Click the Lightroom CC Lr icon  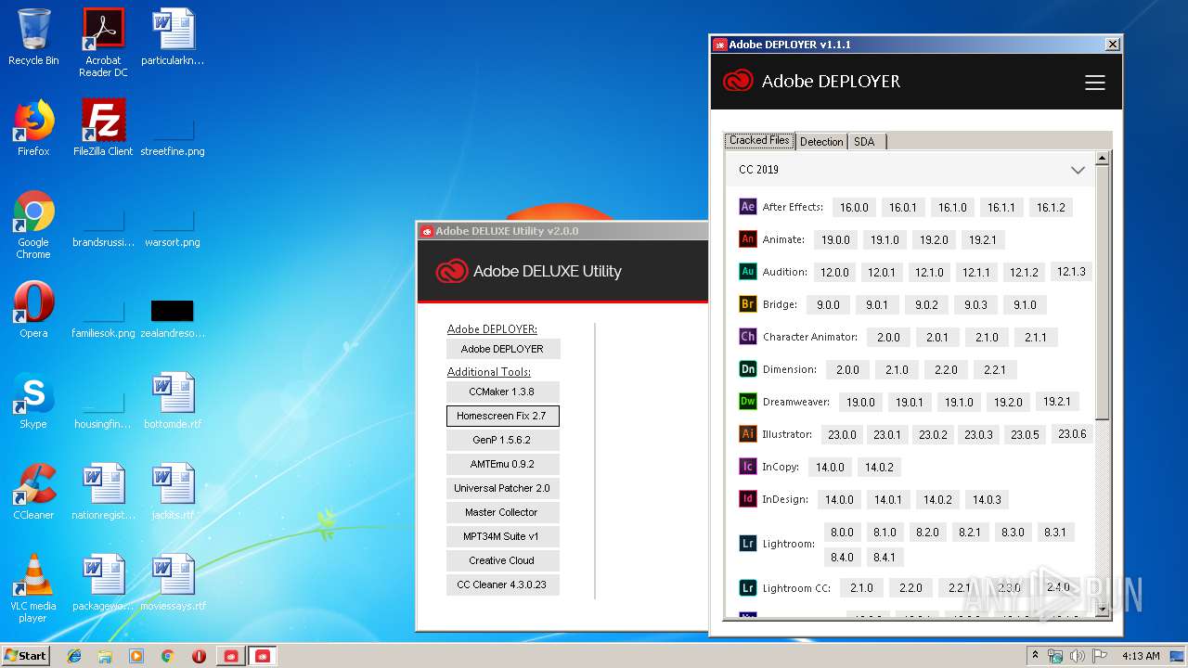(x=747, y=588)
